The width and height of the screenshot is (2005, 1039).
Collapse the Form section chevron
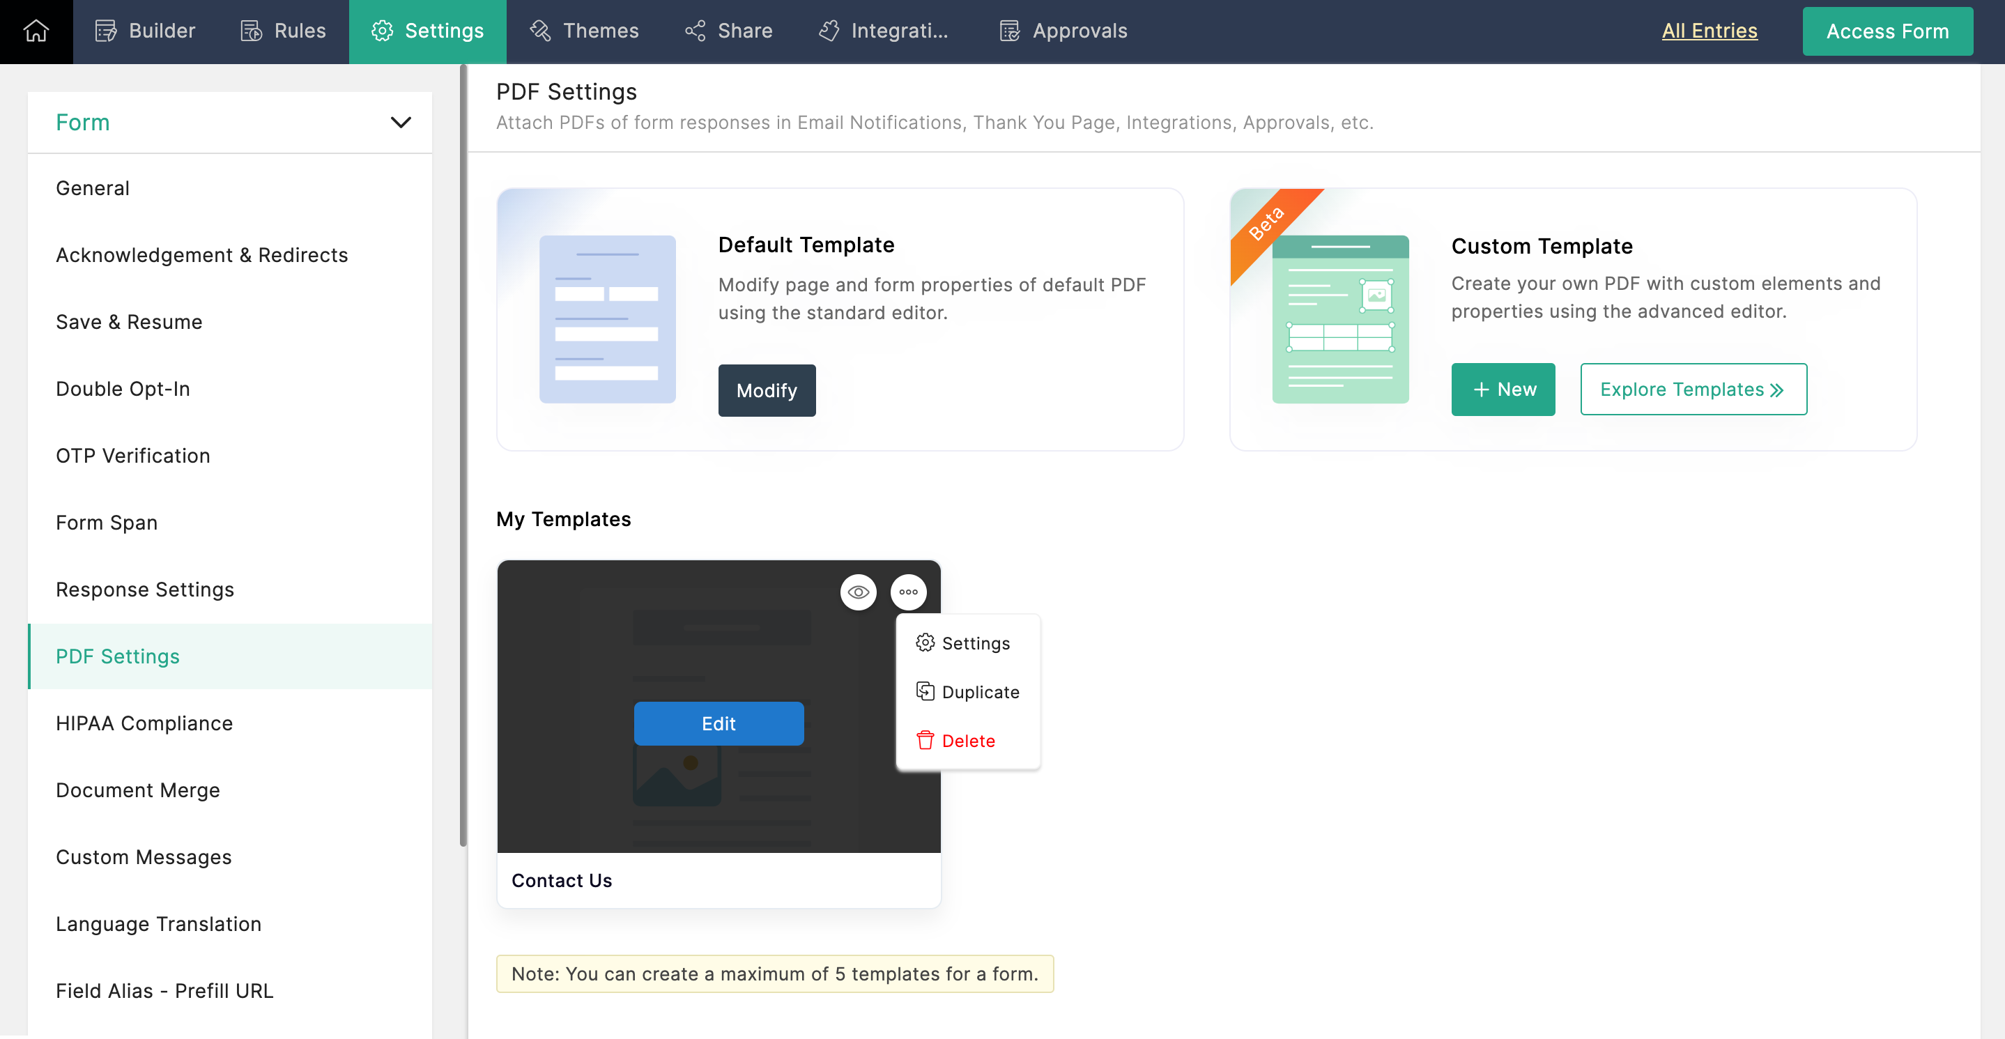coord(400,122)
